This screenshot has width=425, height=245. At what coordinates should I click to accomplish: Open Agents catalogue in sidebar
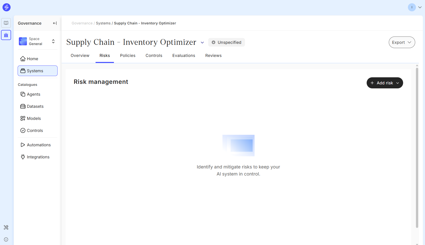click(33, 94)
